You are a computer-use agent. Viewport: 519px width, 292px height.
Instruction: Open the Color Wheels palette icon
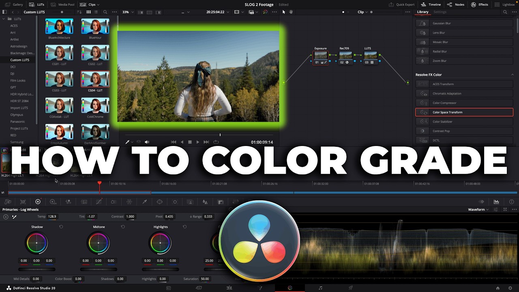[38, 202]
